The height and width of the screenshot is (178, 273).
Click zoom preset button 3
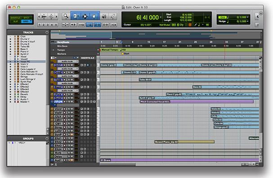(48, 25)
